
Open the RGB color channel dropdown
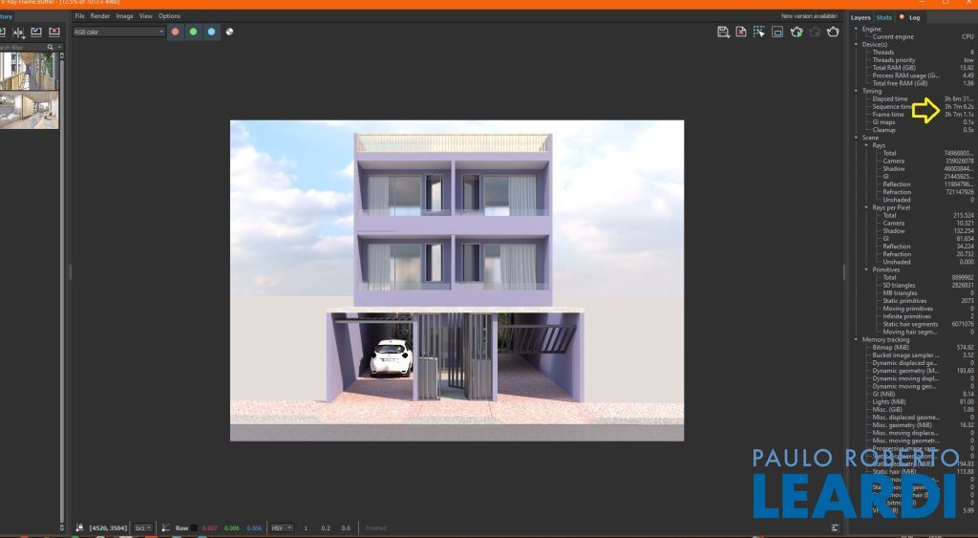tap(118, 32)
